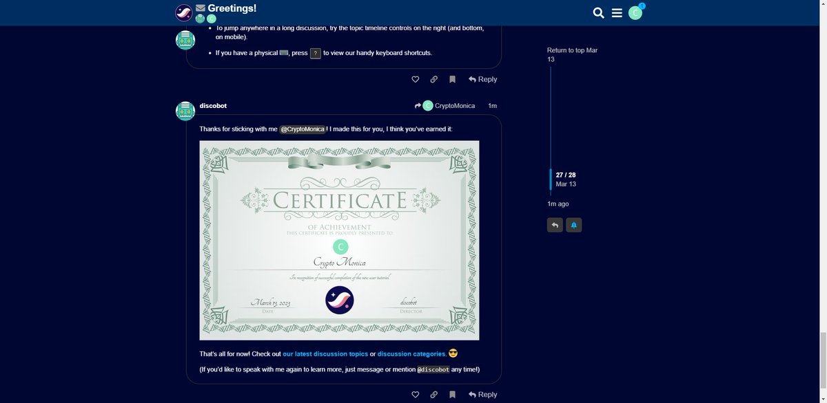Jump back using Return to top
This screenshot has height=403, width=827.
[572, 55]
